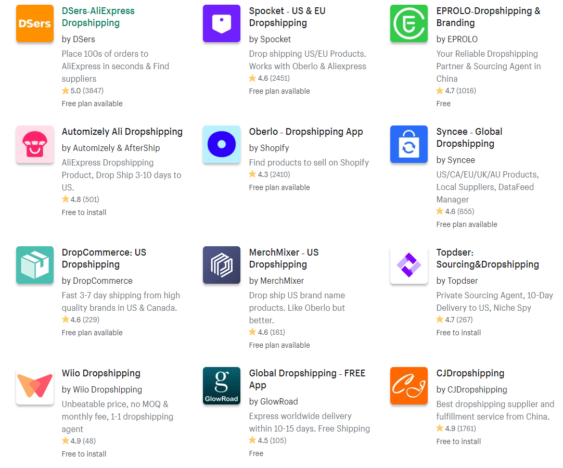Click the MerchMixer dark logo icon
Image resolution: width=563 pixels, height=468 pixels.
coord(222,264)
